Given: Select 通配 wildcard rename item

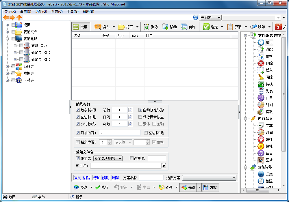Looking at the screenshot, I should coord(269,49).
